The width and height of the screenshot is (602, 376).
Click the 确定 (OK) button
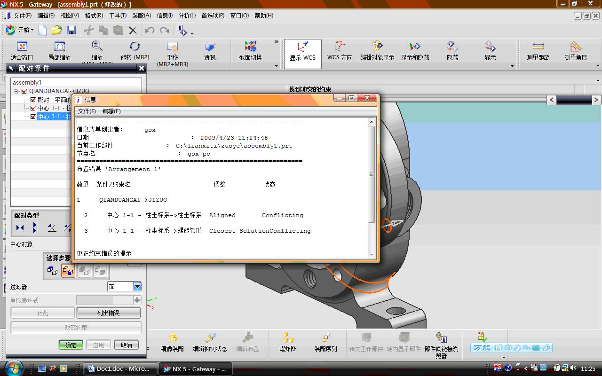[x=71, y=345]
